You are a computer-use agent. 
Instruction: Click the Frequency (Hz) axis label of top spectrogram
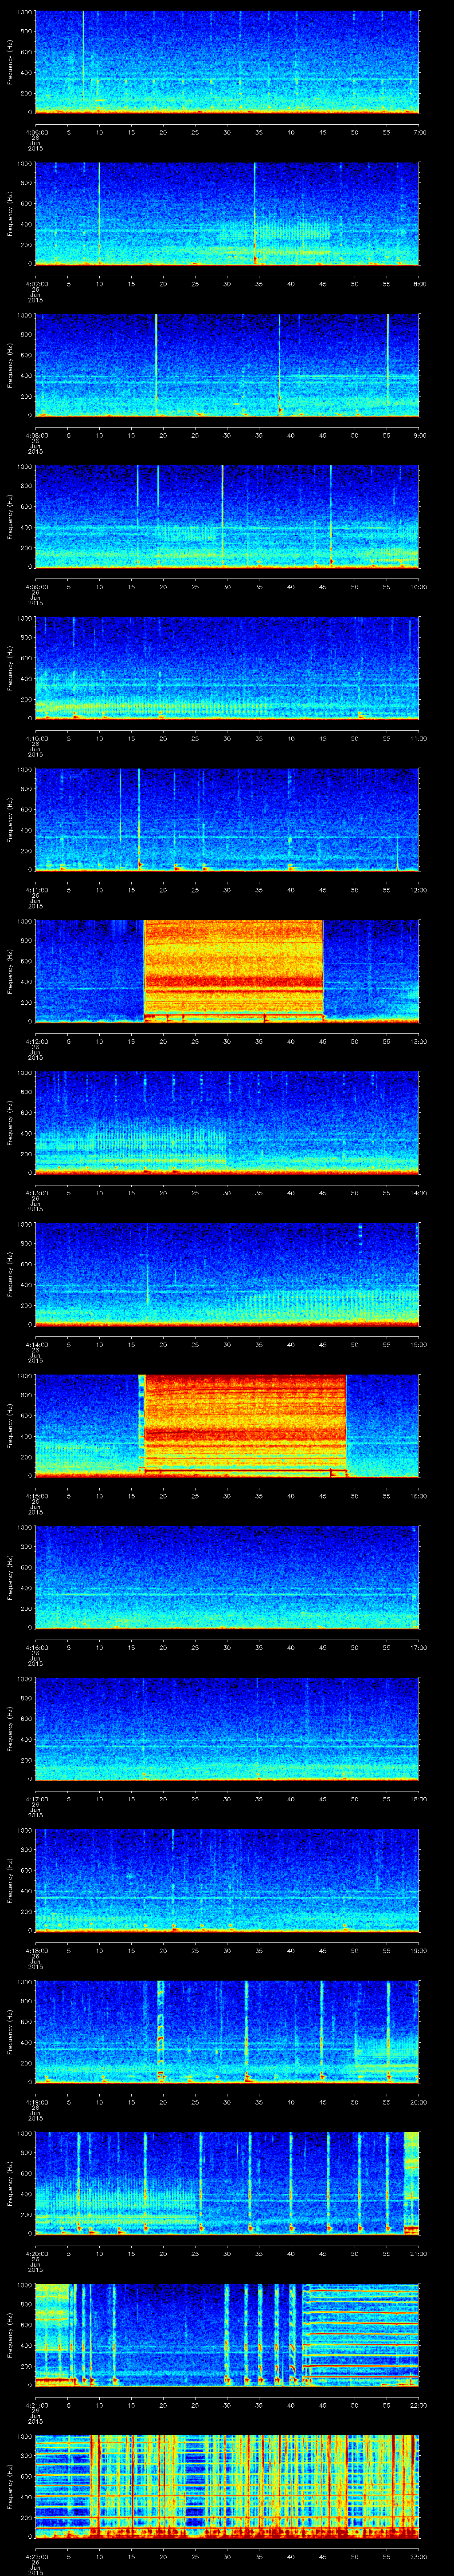coord(10,62)
